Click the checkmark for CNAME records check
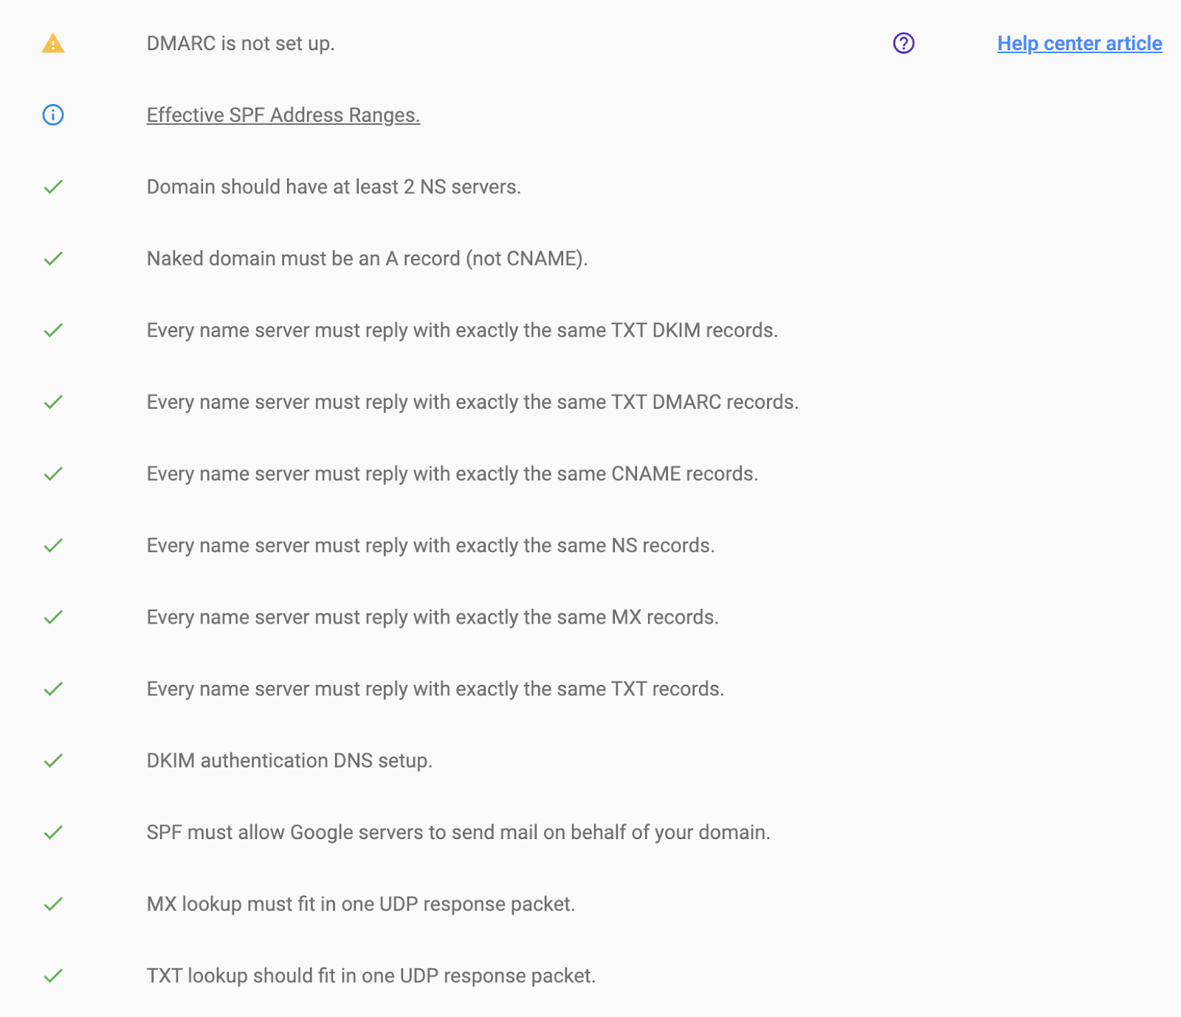Viewport: 1181px width, 1017px height. (x=53, y=474)
